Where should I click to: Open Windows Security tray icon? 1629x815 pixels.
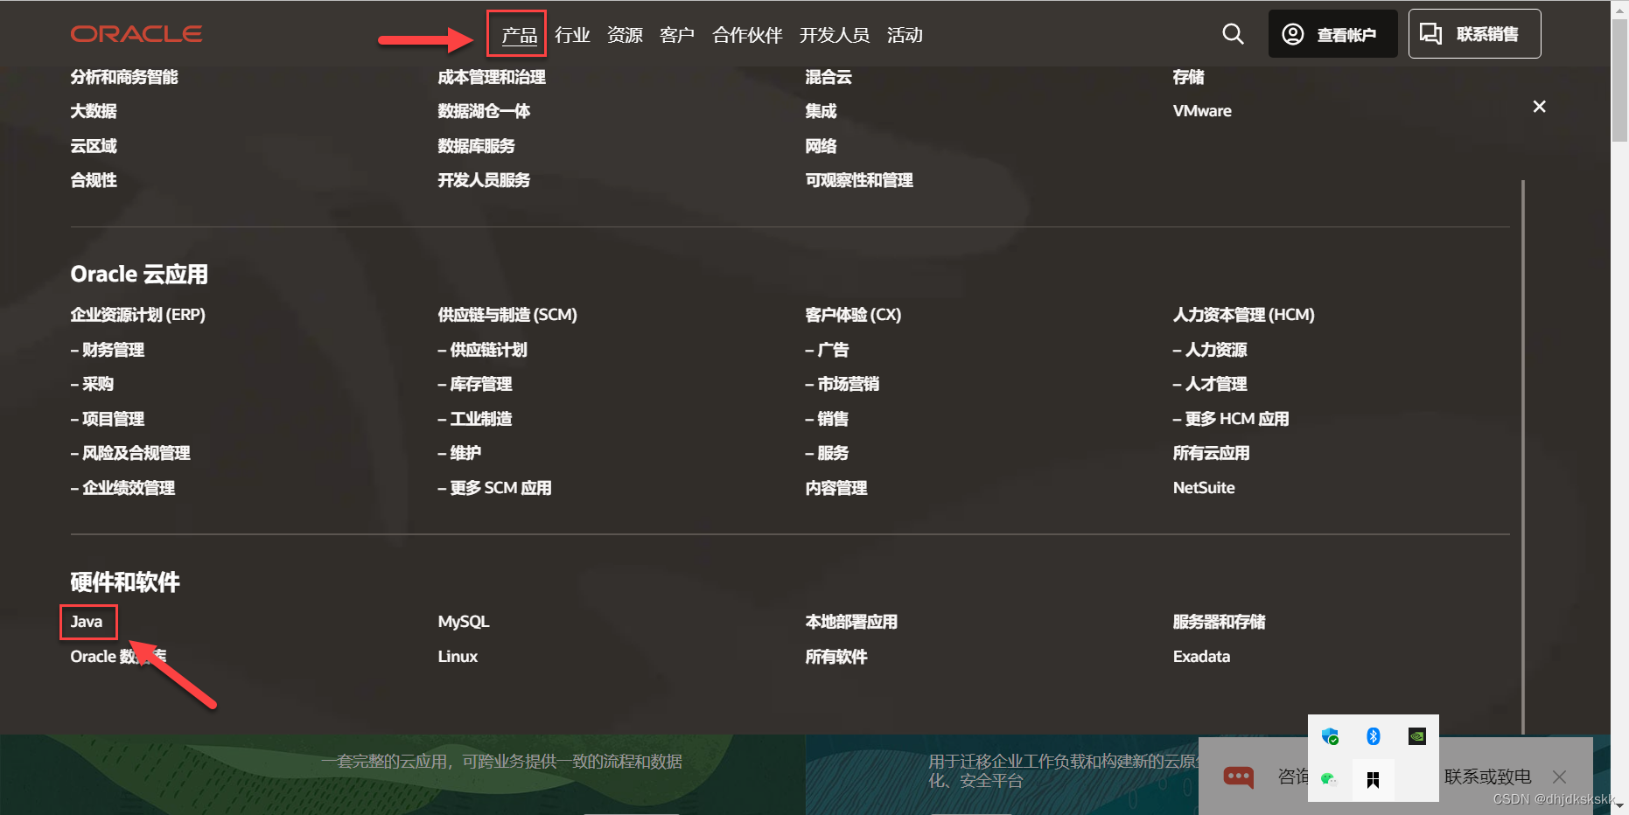1331,736
